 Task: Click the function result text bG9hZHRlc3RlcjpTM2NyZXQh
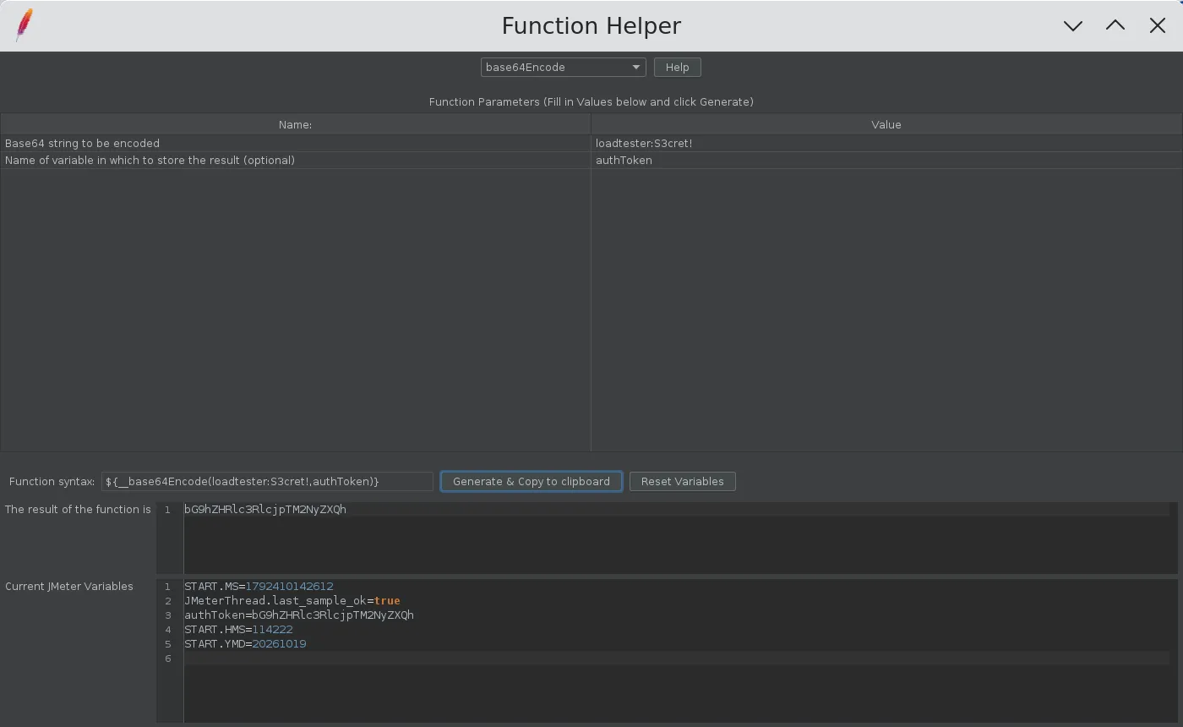[x=265, y=510]
